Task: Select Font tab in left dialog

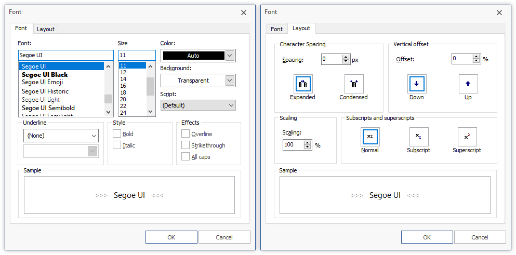Action: (x=21, y=28)
